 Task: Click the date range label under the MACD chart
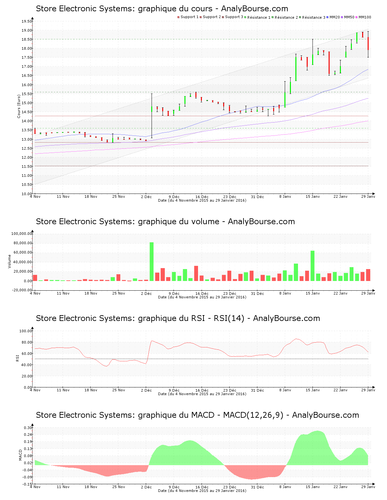(x=202, y=491)
